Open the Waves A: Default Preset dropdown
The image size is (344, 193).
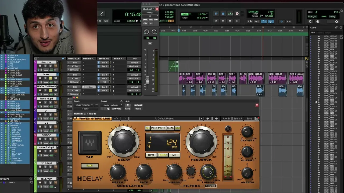[166, 118]
